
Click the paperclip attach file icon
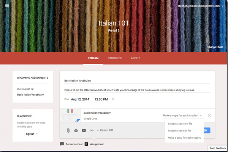(68, 130)
